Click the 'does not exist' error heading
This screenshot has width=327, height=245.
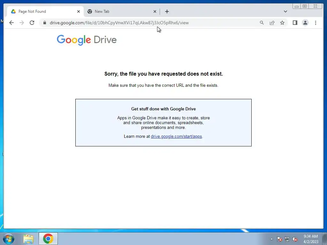(x=163, y=74)
